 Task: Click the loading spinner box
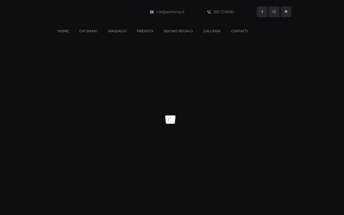pos(170,119)
